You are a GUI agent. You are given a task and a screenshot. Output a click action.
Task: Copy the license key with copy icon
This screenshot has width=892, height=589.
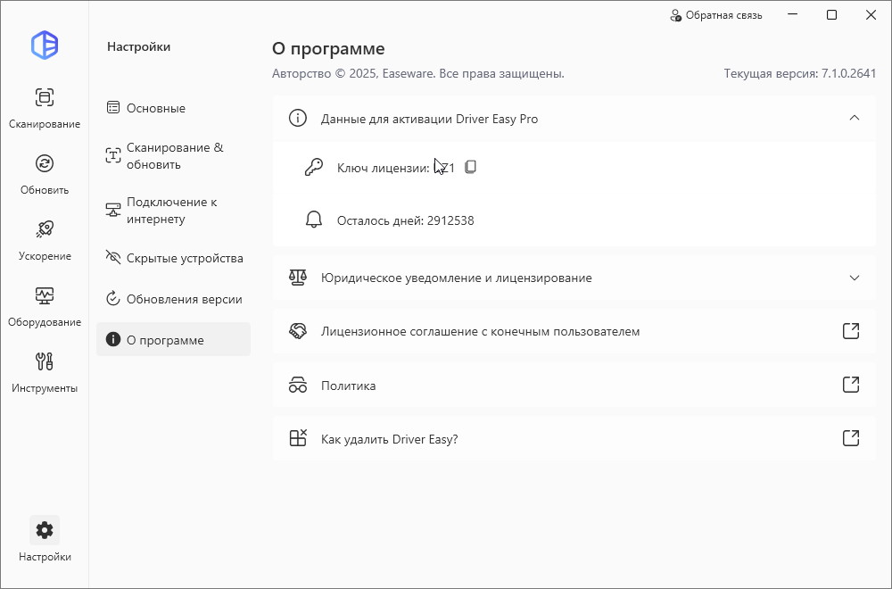pyautogui.click(x=471, y=167)
